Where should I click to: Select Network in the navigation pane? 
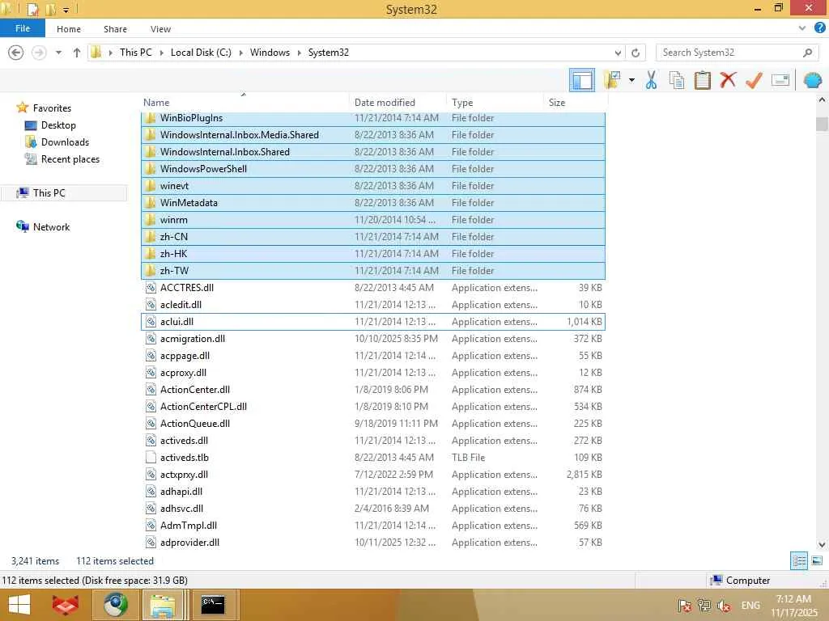[51, 226]
